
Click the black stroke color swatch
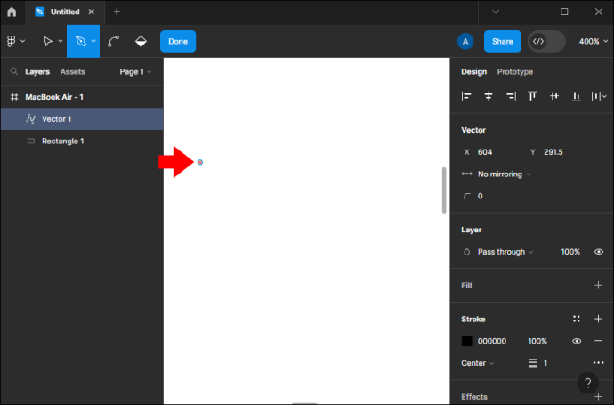(x=467, y=341)
